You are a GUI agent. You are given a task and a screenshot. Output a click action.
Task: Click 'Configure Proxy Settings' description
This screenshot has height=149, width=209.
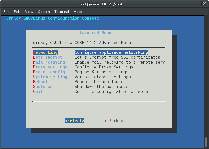click(104, 67)
